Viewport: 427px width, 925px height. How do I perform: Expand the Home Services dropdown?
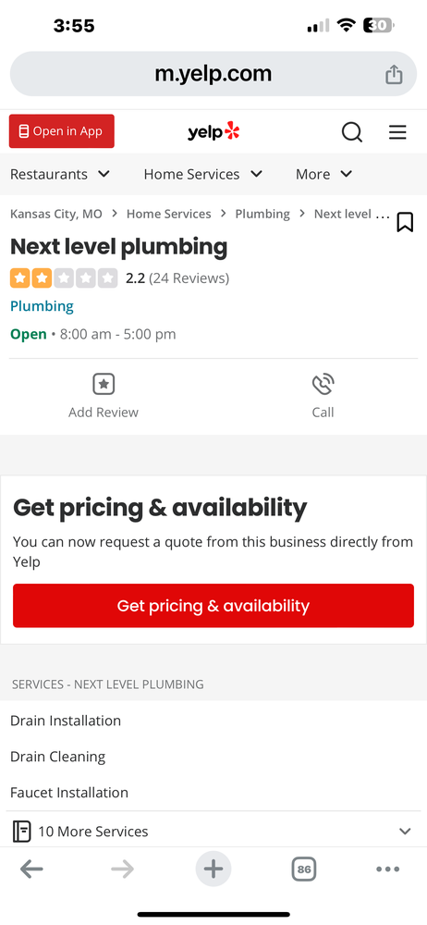203,174
